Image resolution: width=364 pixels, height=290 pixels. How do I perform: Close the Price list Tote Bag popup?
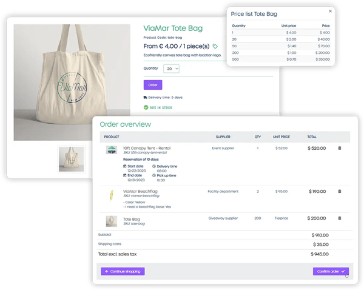(331, 11)
